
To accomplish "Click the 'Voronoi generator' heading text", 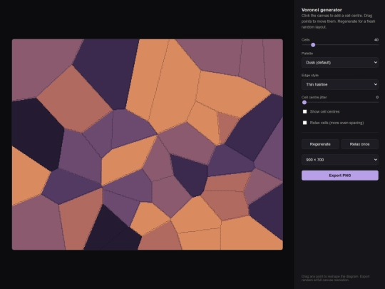I will 322,10.
